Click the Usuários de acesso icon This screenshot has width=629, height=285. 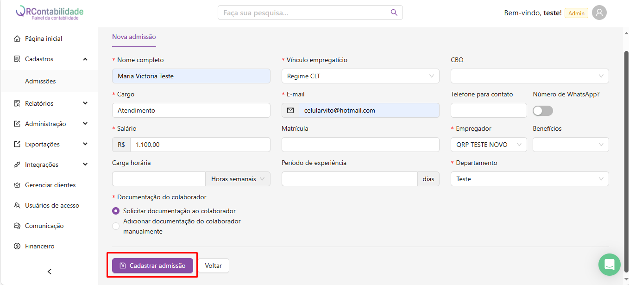tap(17, 205)
